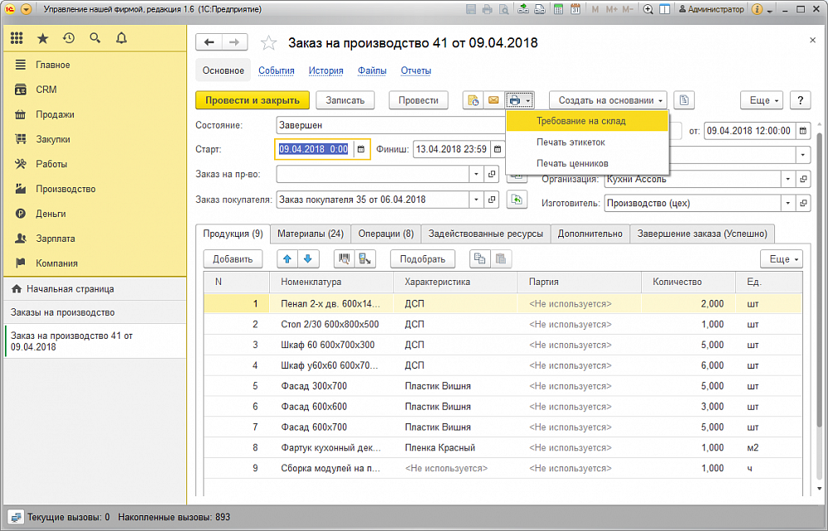The image size is (828, 531).
Task: Click the zoom magnifier in the title bar
Action: [648, 9]
